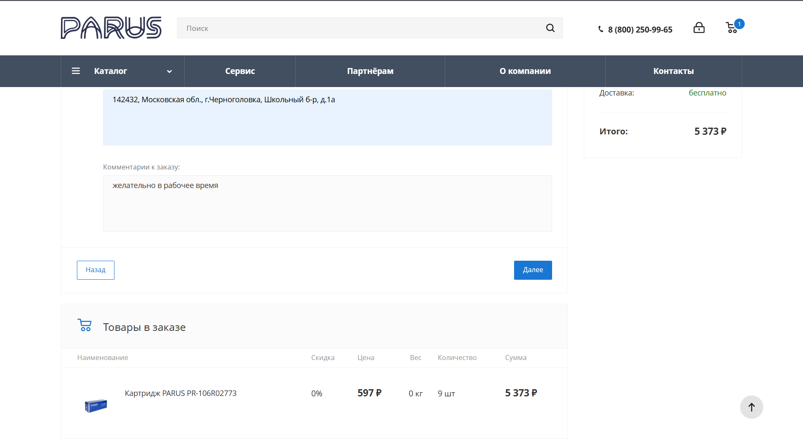Open the Контакты menu item
The image size is (803, 442).
(x=673, y=71)
